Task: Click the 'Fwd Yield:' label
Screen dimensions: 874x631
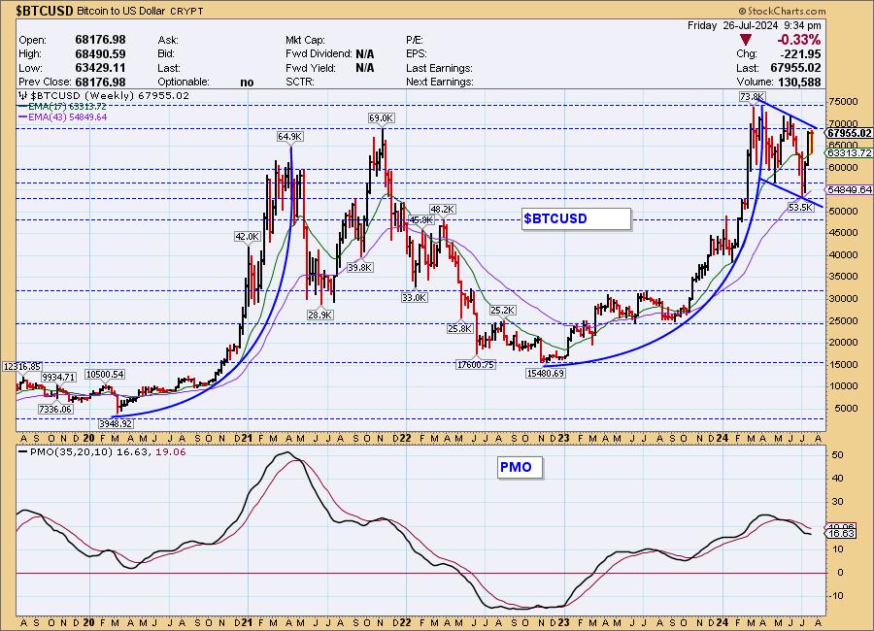Action: click(x=311, y=68)
